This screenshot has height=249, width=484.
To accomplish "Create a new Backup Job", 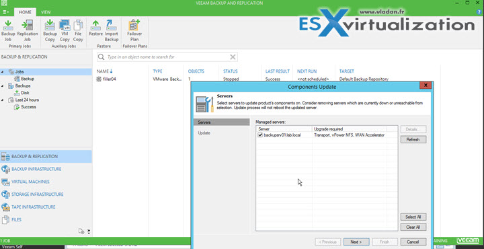I will click(x=8, y=31).
